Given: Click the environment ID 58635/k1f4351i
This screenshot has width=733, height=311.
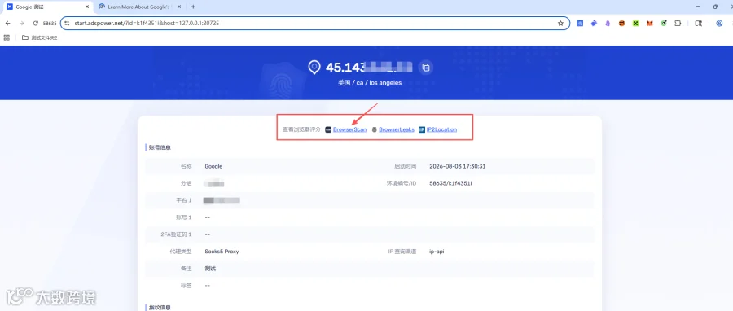Looking at the screenshot, I should (450, 183).
